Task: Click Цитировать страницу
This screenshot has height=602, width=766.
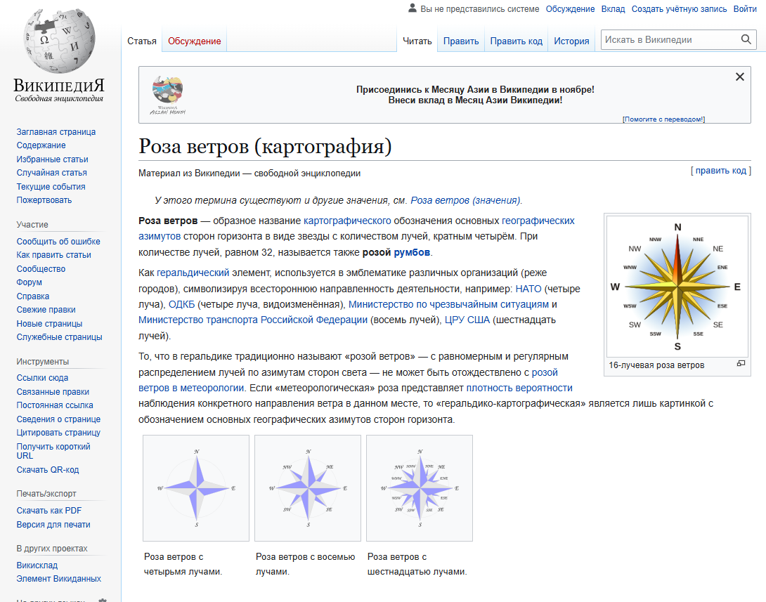Action: click(58, 432)
